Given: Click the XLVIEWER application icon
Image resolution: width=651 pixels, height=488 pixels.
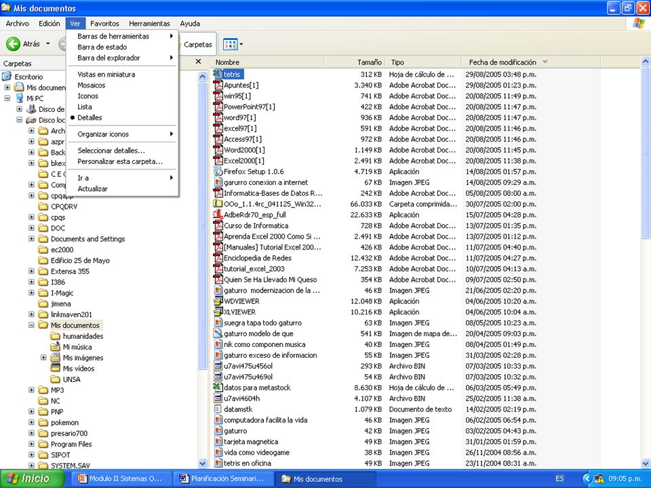Looking at the screenshot, I should (218, 312).
